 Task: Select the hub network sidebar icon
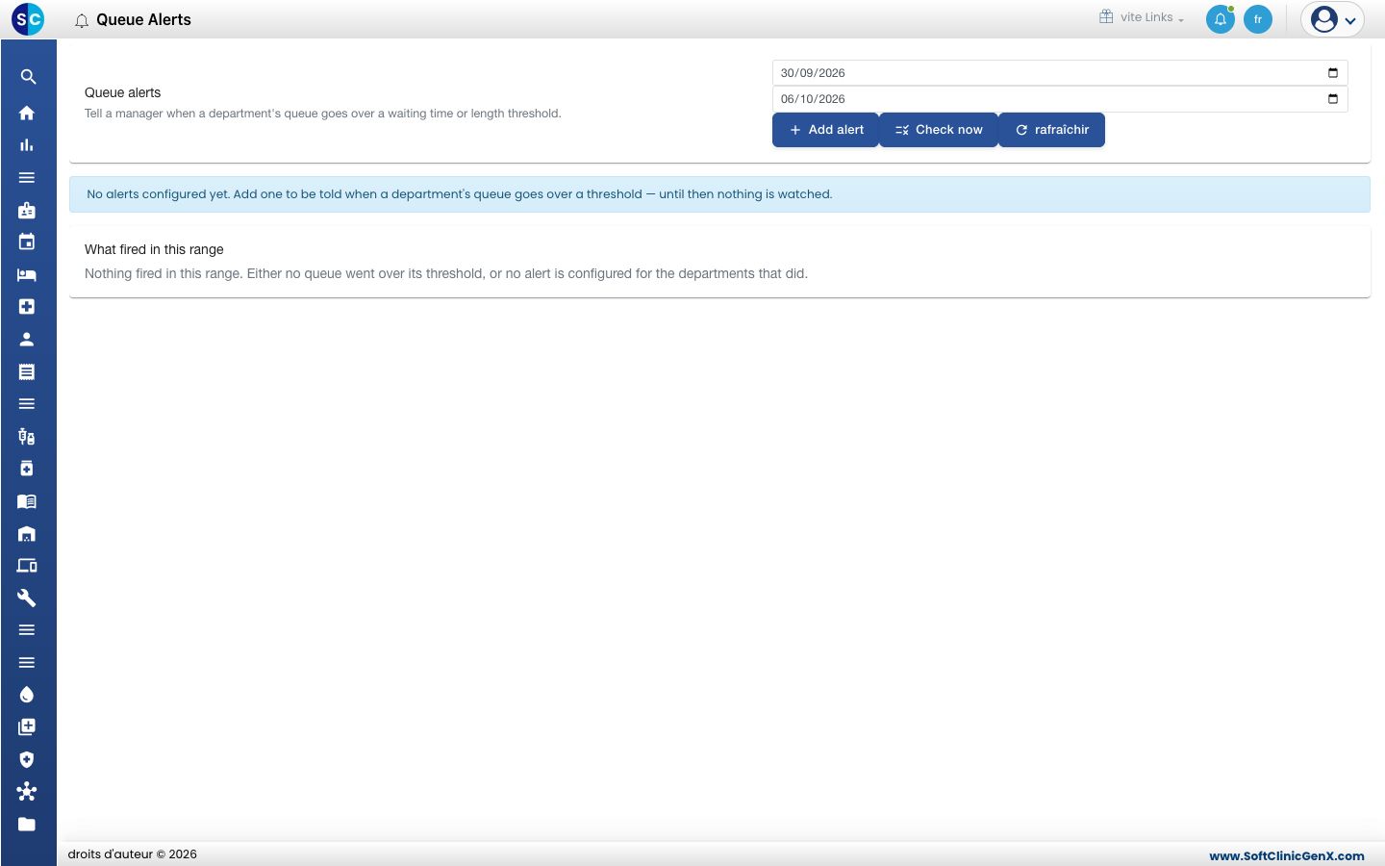[27, 792]
